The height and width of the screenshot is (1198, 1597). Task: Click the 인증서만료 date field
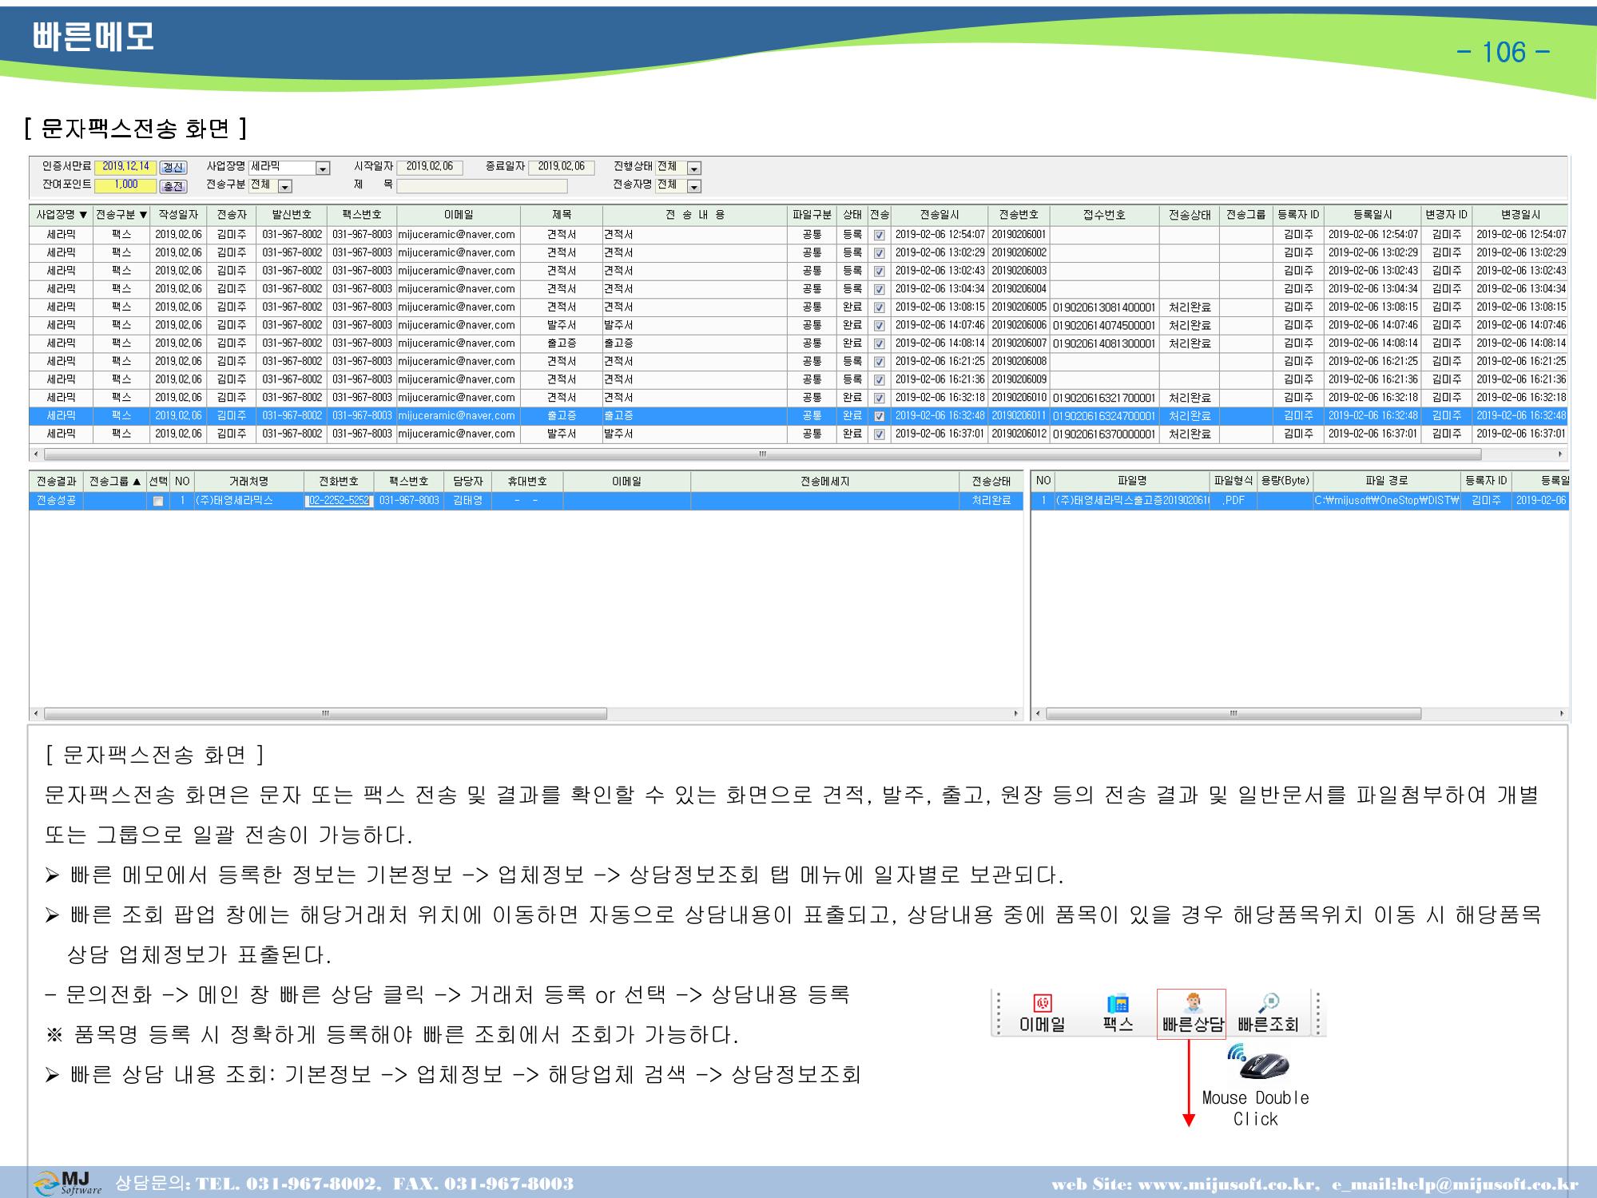(x=125, y=167)
